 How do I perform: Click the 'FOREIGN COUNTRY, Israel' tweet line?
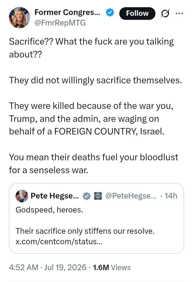[109, 132]
